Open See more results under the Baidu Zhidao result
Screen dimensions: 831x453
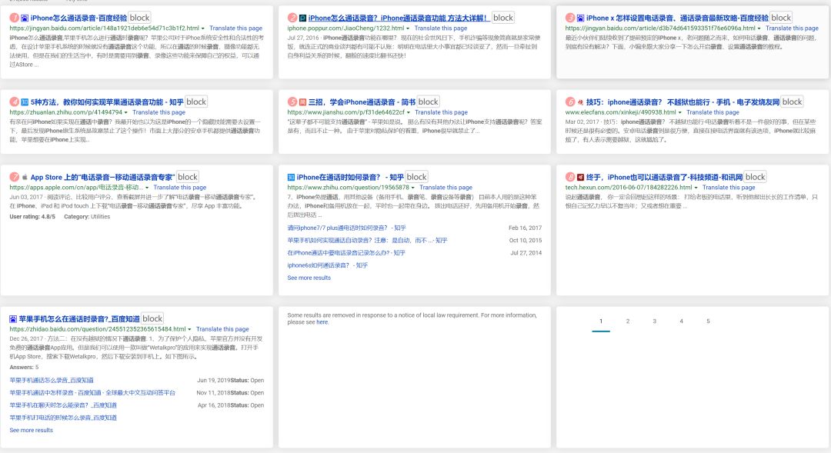[x=32, y=430]
